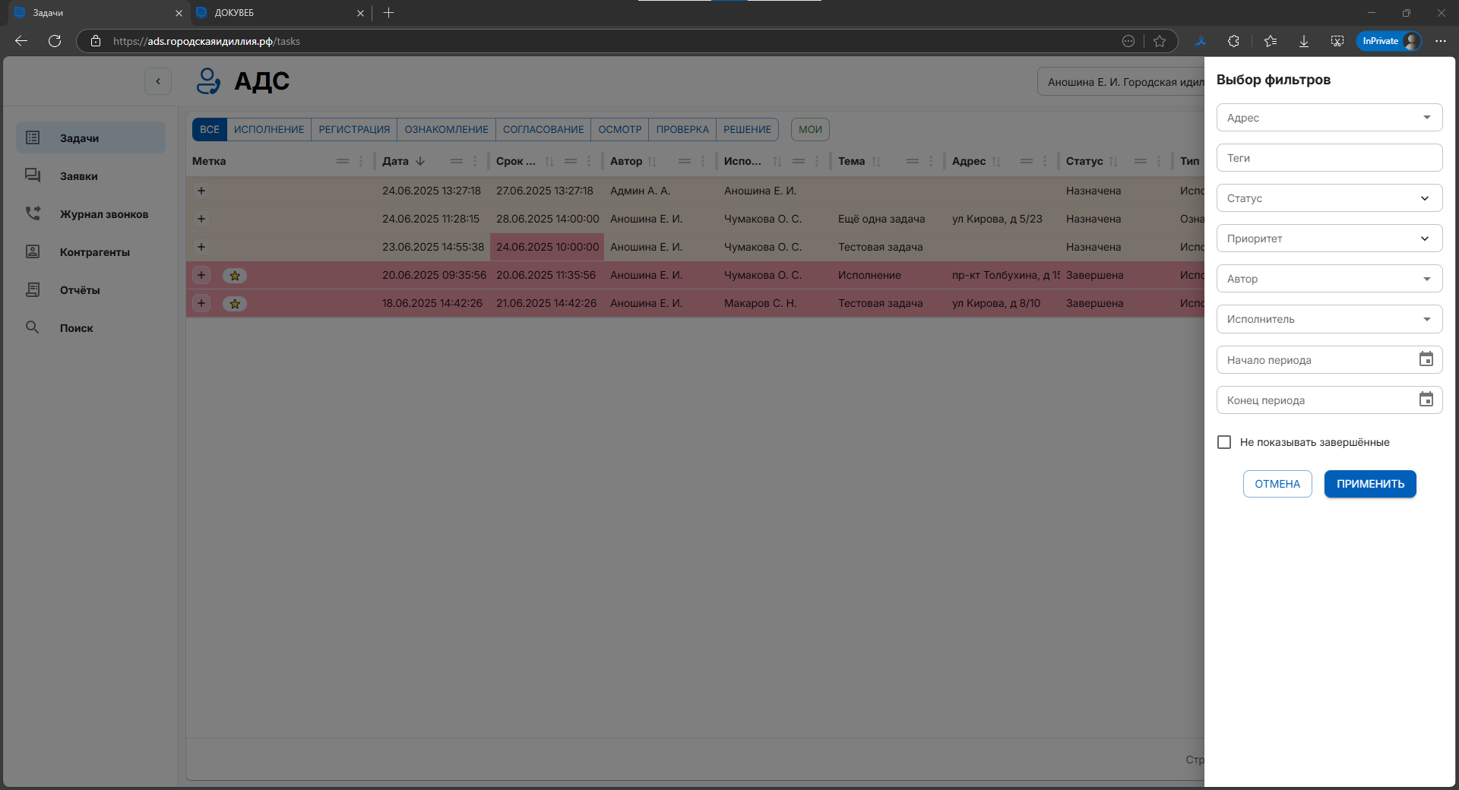Screen dimensions: 1459x790
Task: Check Не показывать завершённые checkbox
Action: coord(1224,442)
